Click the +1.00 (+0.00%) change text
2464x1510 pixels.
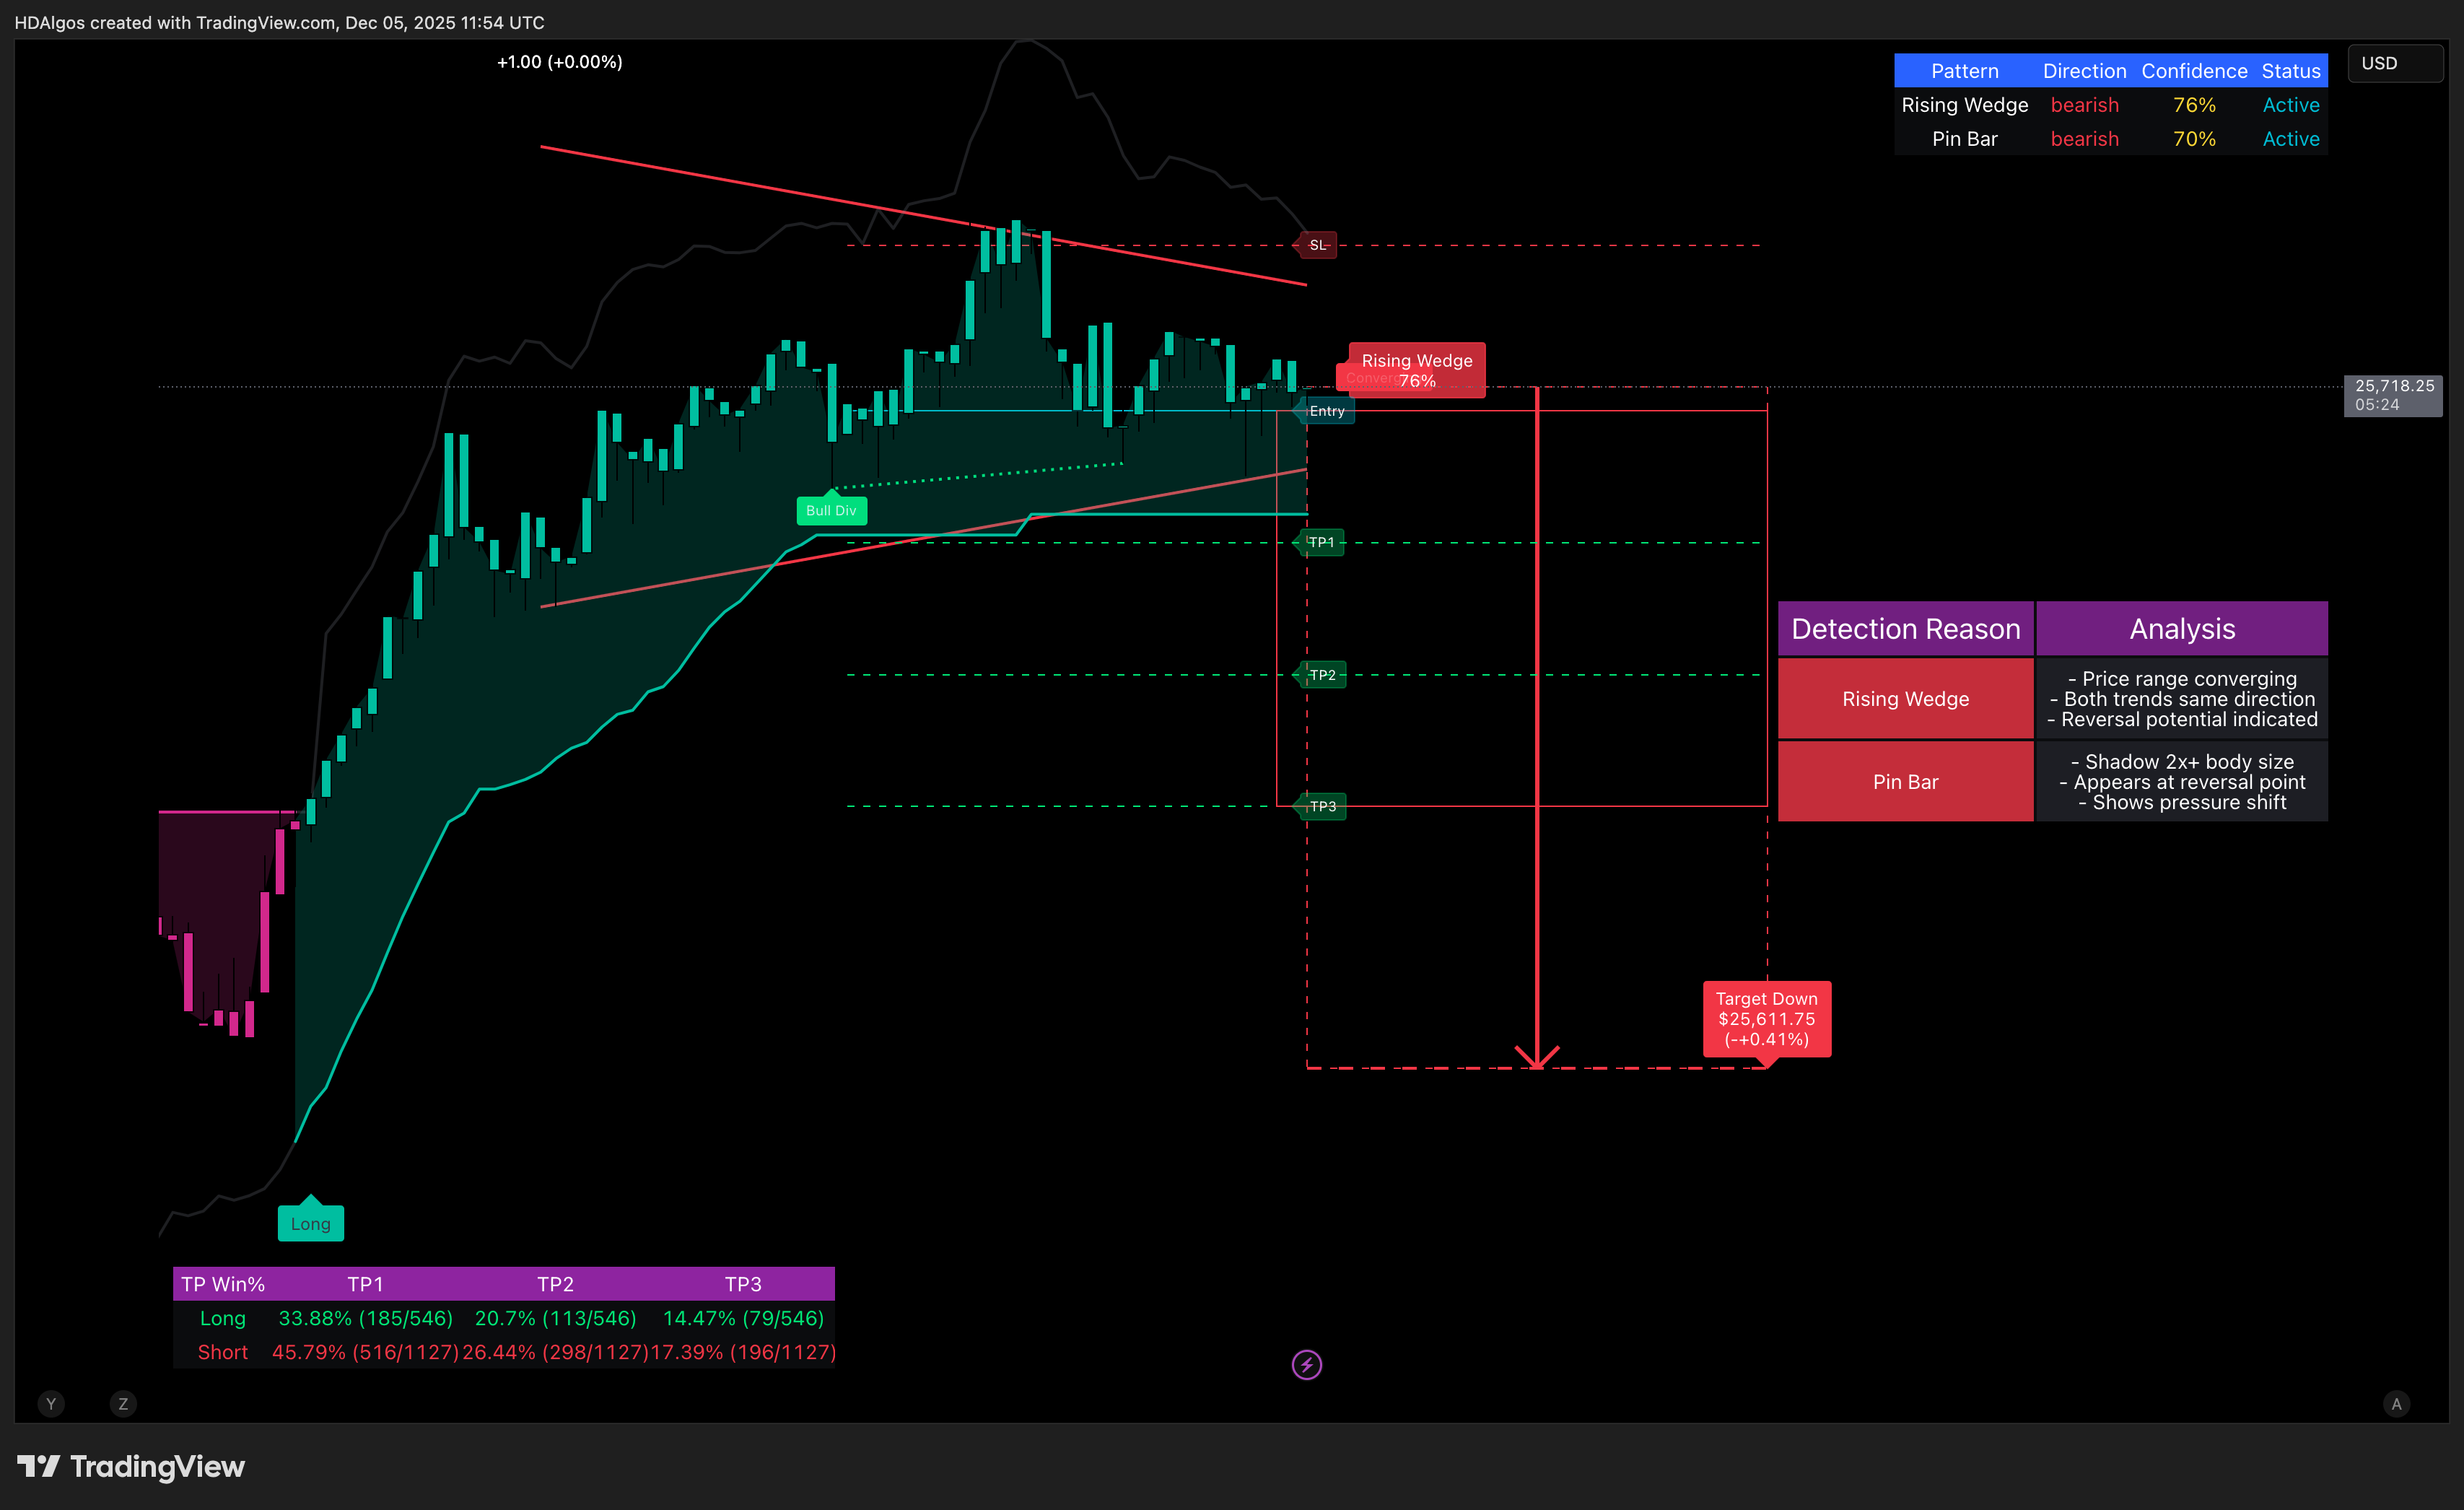[x=560, y=62]
